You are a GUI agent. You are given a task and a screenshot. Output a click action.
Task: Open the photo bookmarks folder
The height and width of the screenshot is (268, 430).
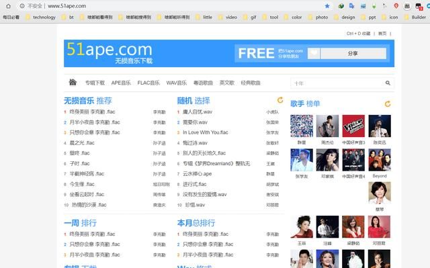(318, 17)
